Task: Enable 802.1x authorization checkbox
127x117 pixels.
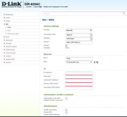Action: (66, 98)
